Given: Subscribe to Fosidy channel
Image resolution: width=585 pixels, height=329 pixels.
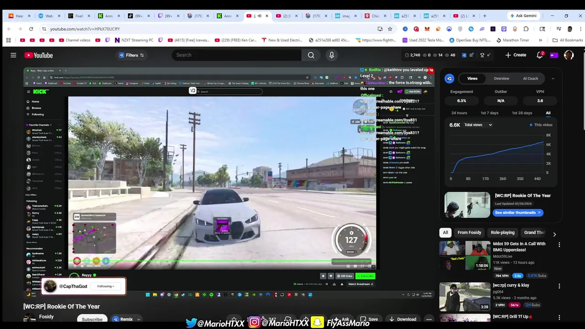Looking at the screenshot, I should [x=92, y=319].
